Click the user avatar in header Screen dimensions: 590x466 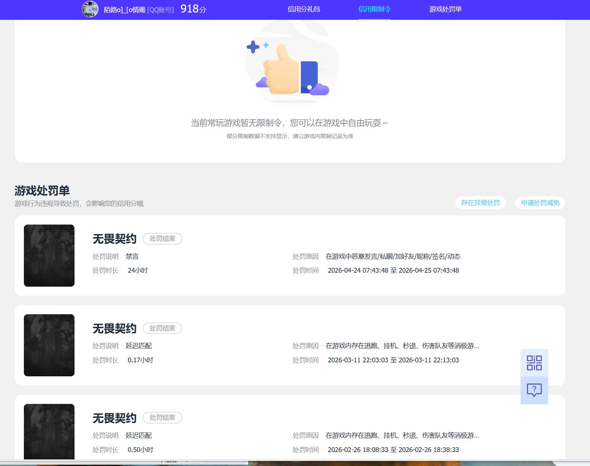90,9
